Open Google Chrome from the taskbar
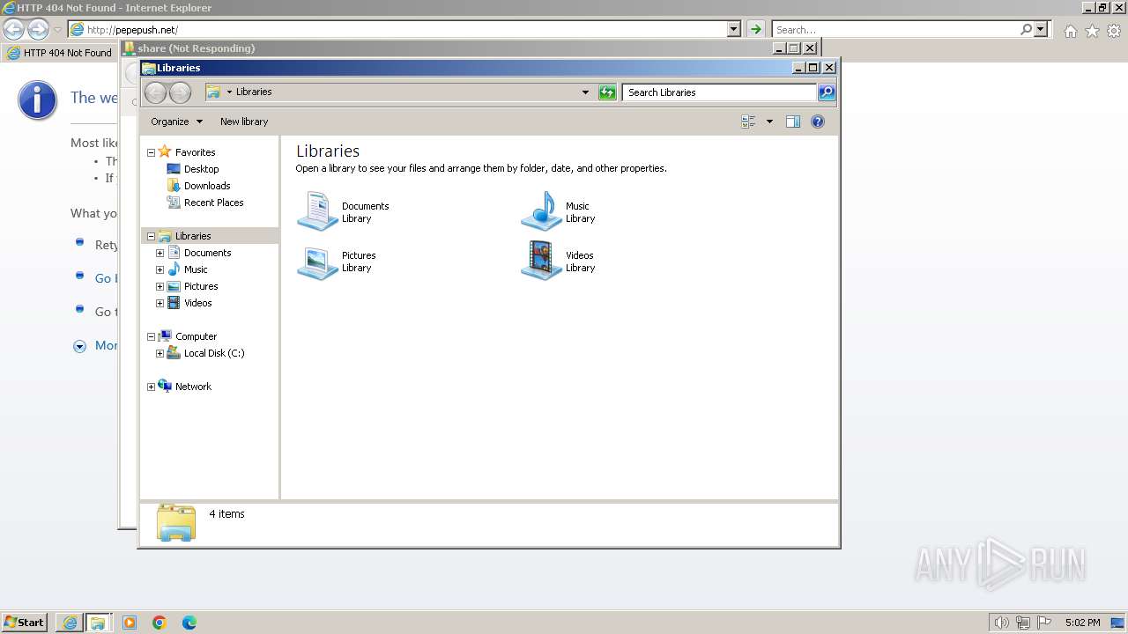The image size is (1128, 634). (160, 623)
